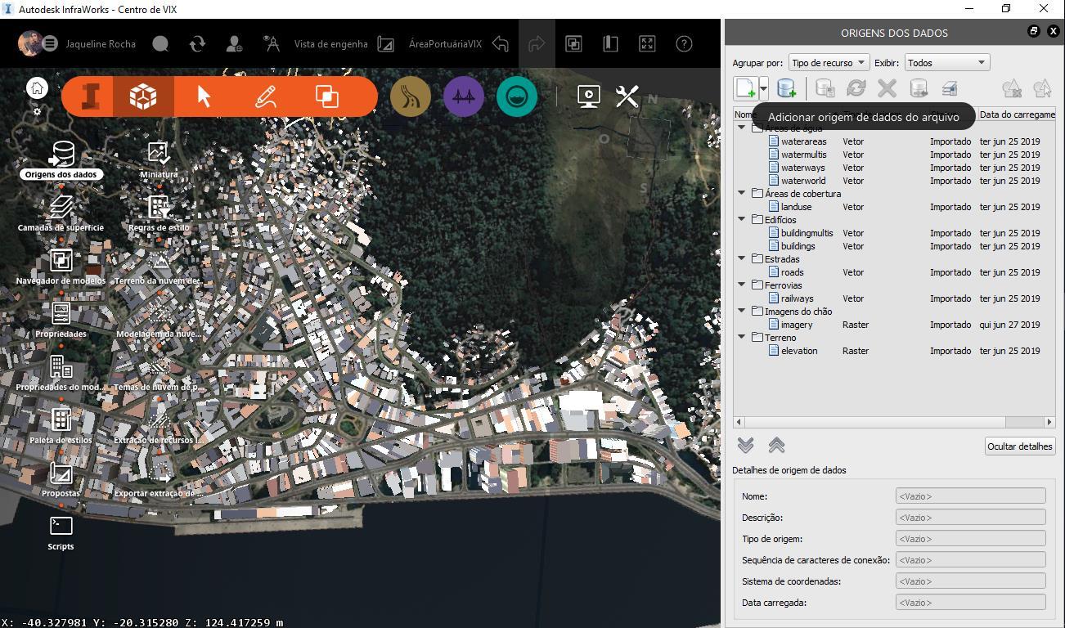Open Extração de recursos lineares tool
Screen dimensions: 1065x628
(159, 419)
